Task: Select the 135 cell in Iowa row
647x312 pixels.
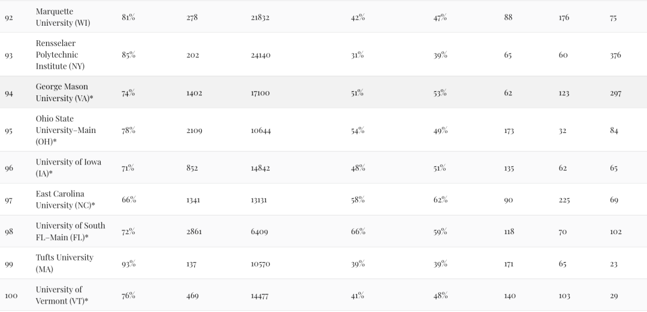Action: pos(509,168)
